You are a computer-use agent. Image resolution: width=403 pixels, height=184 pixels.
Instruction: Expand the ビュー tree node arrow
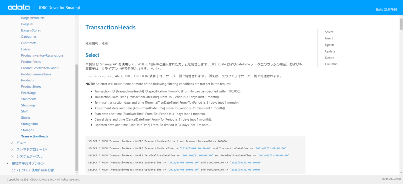click(12, 143)
